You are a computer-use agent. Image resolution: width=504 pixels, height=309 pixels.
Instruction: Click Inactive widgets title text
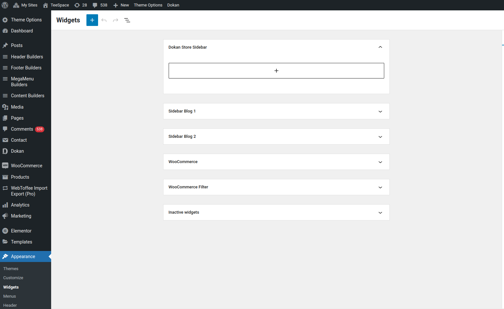pyautogui.click(x=184, y=212)
